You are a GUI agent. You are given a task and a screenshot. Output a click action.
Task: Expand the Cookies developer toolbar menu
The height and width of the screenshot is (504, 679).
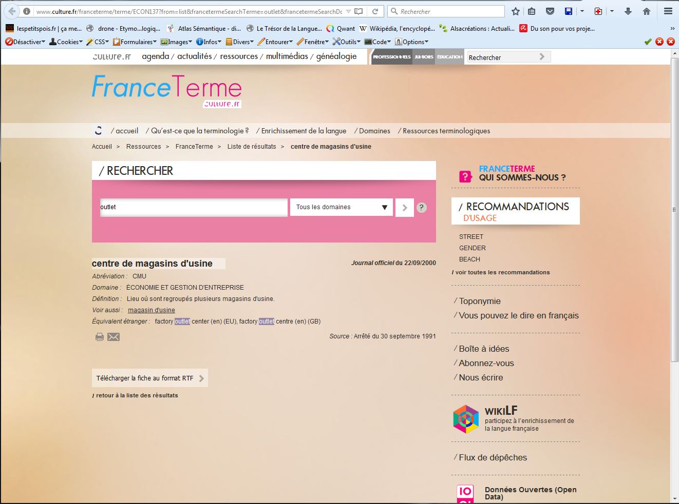66,42
